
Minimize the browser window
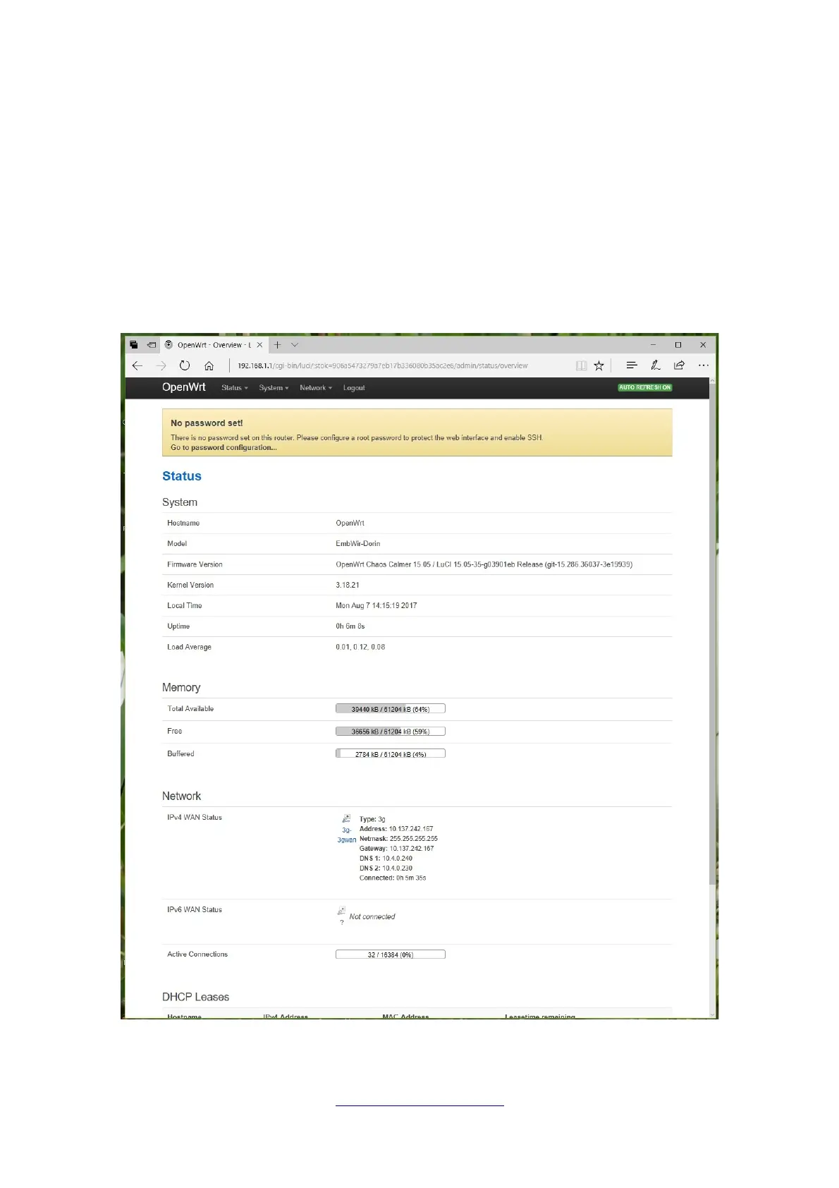[x=654, y=345]
